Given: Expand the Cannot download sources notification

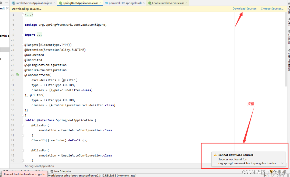Looking at the screenshot, I should pos(282,163).
